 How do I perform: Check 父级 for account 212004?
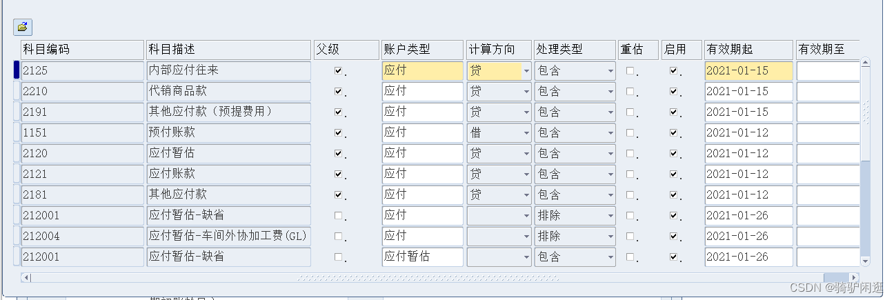pyautogui.click(x=338, y=236)
